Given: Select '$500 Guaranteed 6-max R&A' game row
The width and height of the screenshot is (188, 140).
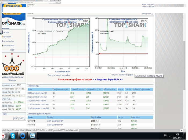Looking at the screenshot, I should 90,93.
